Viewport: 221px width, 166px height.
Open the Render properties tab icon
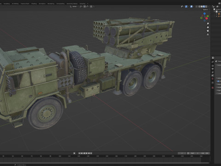tap(213, 66)
